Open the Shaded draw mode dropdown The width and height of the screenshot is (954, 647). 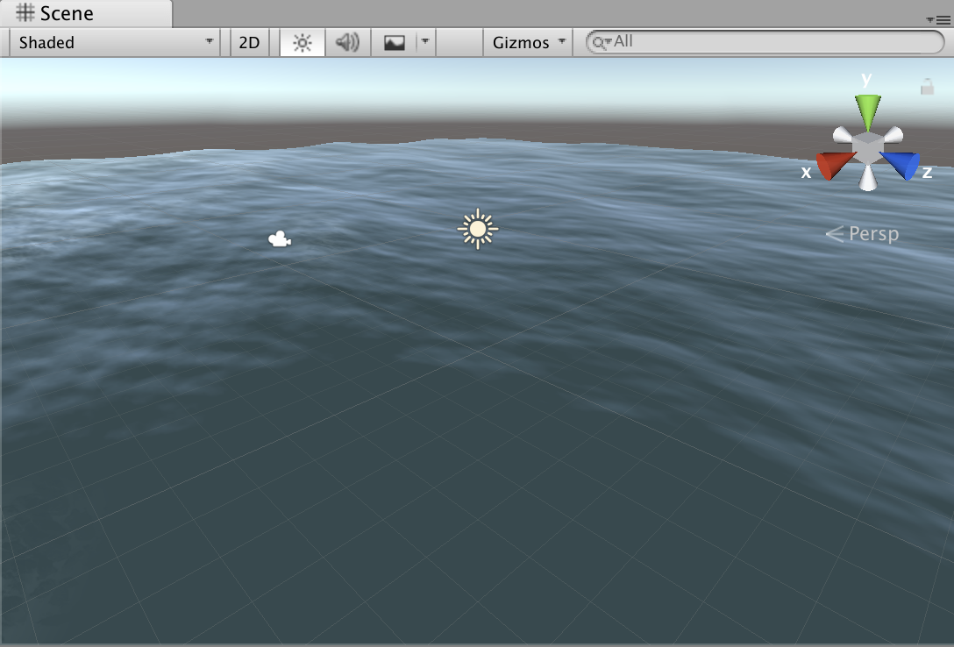[116, 42]
